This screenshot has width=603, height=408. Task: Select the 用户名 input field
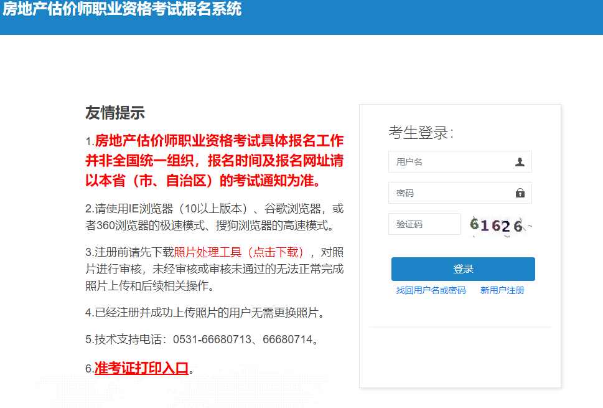point(448,161)
